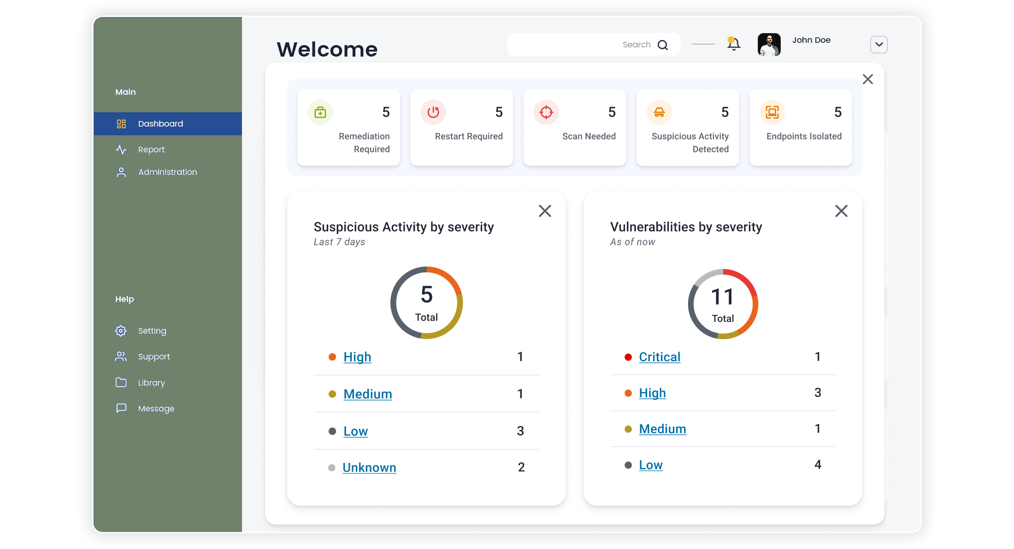
Task: Open the Critical vulnerabilities link
Action: 660,357
